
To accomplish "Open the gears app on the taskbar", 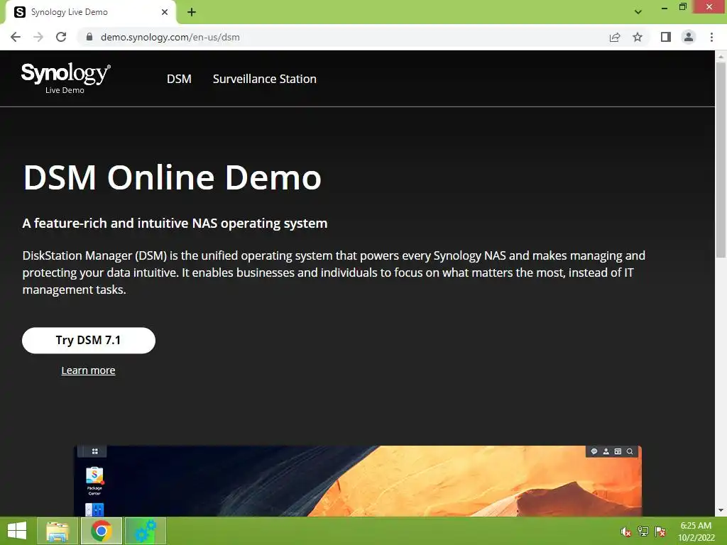I will click(x=145, y=531).
